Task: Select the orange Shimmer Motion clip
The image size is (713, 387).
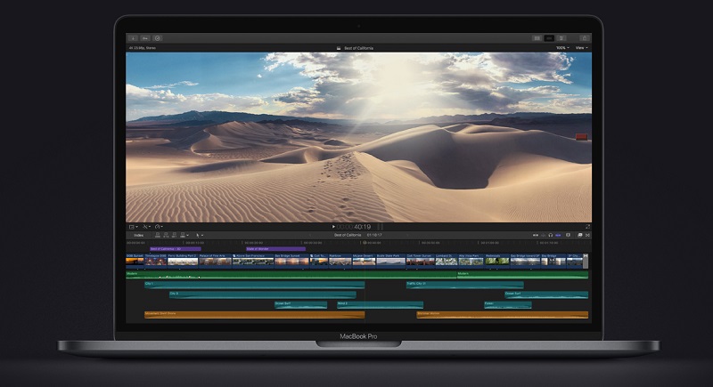Action: [x=503, y=314]
